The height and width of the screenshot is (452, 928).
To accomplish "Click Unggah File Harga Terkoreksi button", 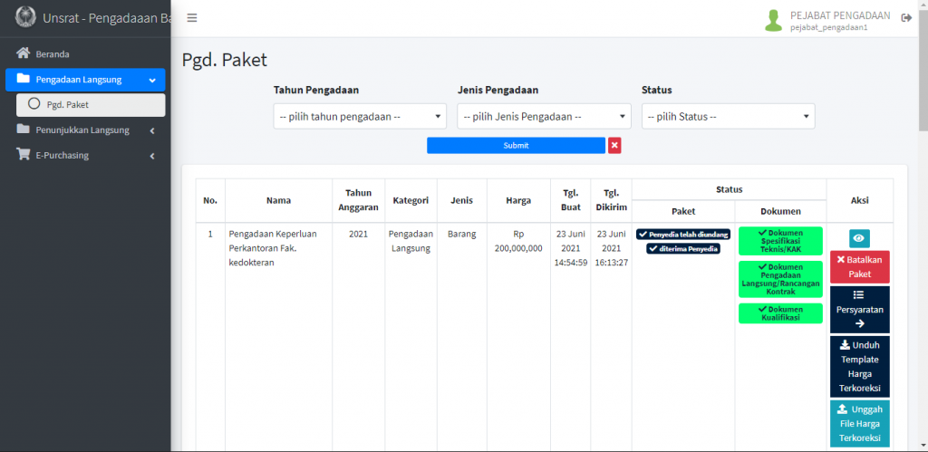I will pos(859,423).
